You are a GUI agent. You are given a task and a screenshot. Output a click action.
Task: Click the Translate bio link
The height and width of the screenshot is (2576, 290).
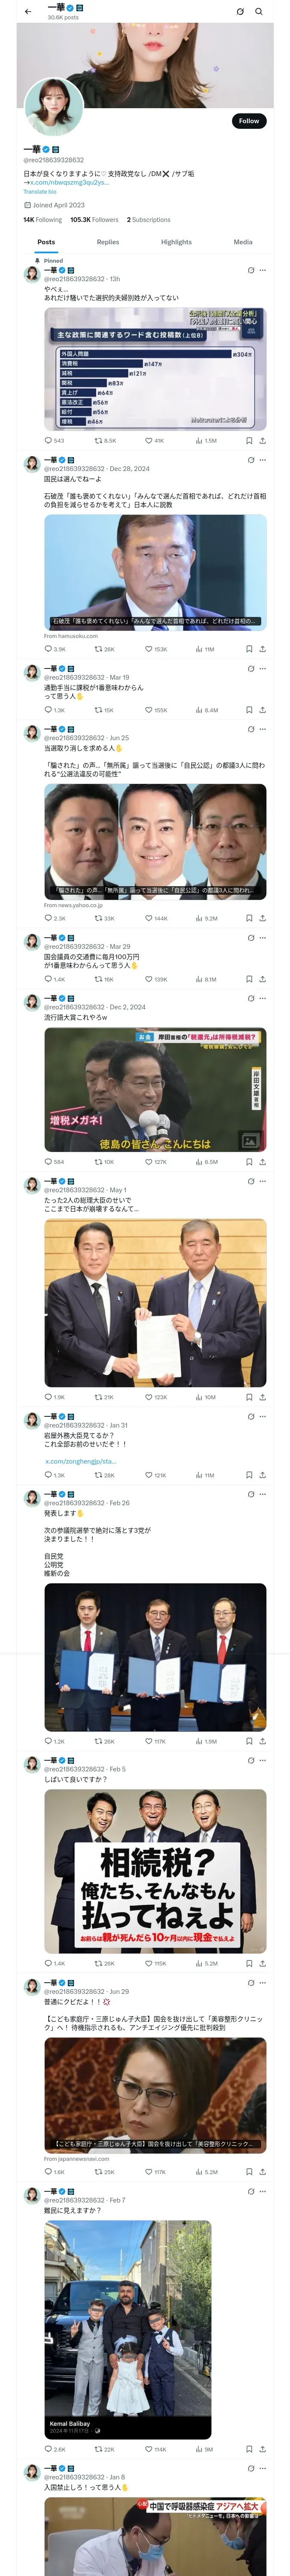(40, 192)
